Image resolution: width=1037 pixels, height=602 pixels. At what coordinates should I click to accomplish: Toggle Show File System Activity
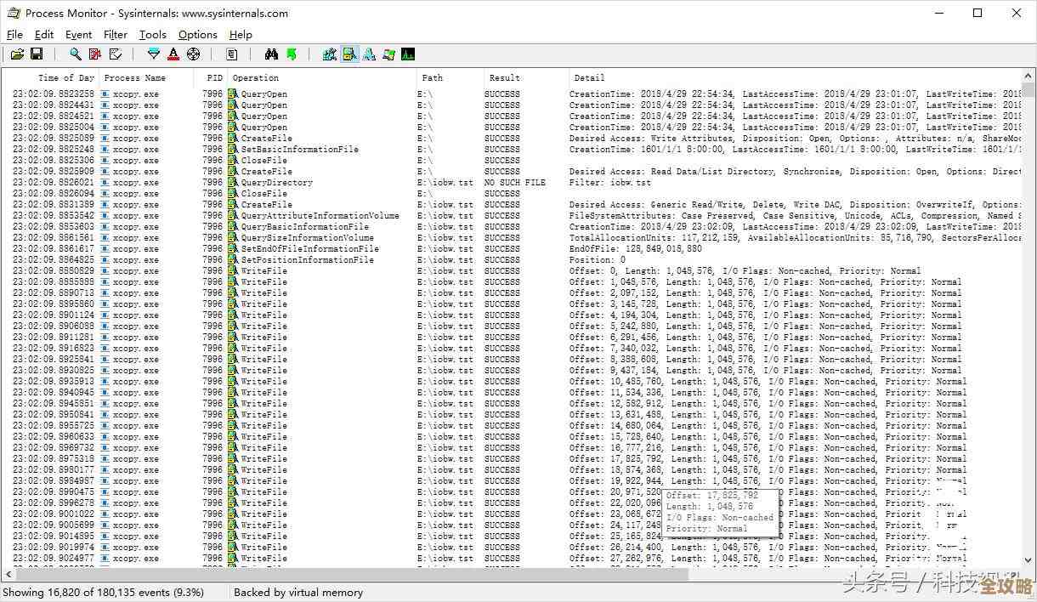[349, 54]
